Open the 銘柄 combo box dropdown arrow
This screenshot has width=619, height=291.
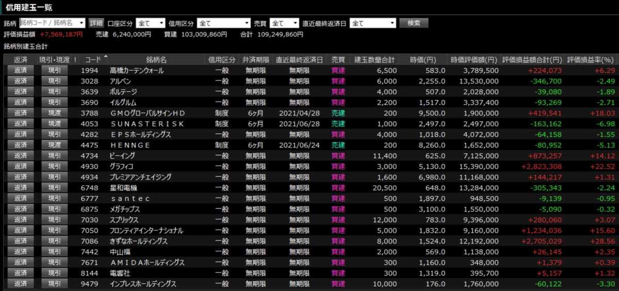[x=83, y=23]
